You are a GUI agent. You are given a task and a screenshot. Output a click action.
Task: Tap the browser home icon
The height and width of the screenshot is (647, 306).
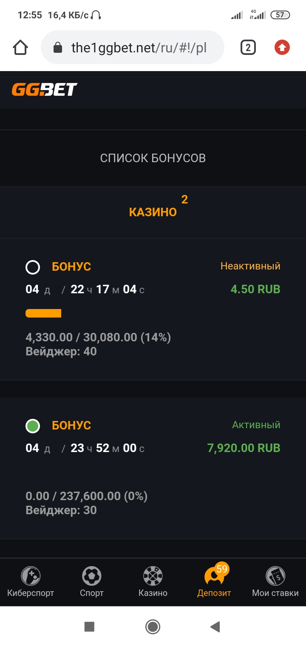(20, 47)
